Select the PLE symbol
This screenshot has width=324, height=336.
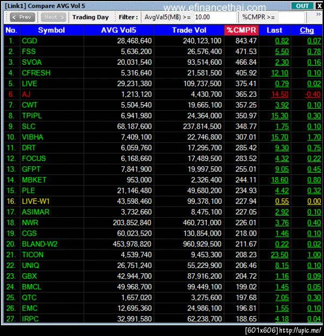coord(29,191)
